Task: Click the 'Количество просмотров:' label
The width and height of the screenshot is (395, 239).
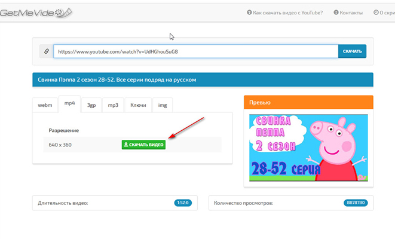Action: pyautogui.click(x=244, y=203)
